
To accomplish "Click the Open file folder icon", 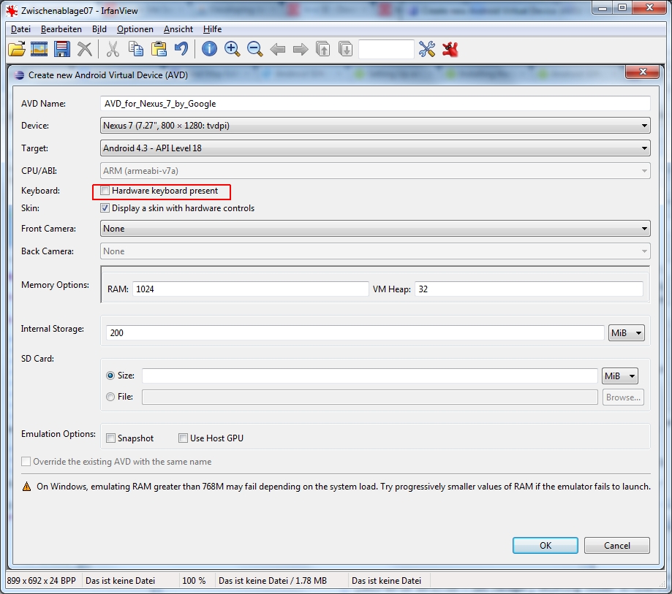I will click(16, 50).
